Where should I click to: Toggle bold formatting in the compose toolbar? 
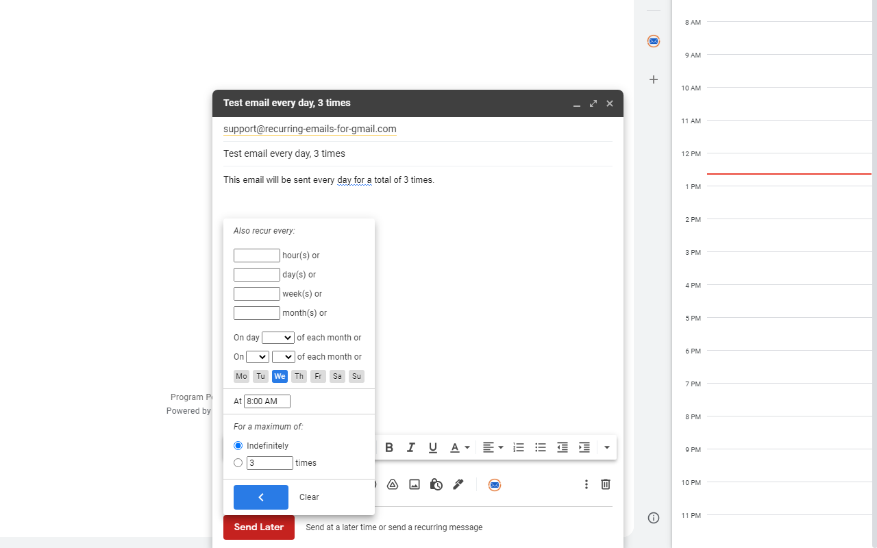(x=389, y=447)
